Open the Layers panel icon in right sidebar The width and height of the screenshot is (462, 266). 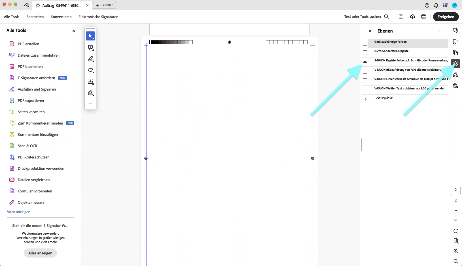click(x=455, y=64)
